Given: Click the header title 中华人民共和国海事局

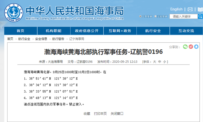Looking at the screenshot, I should 75,11.
